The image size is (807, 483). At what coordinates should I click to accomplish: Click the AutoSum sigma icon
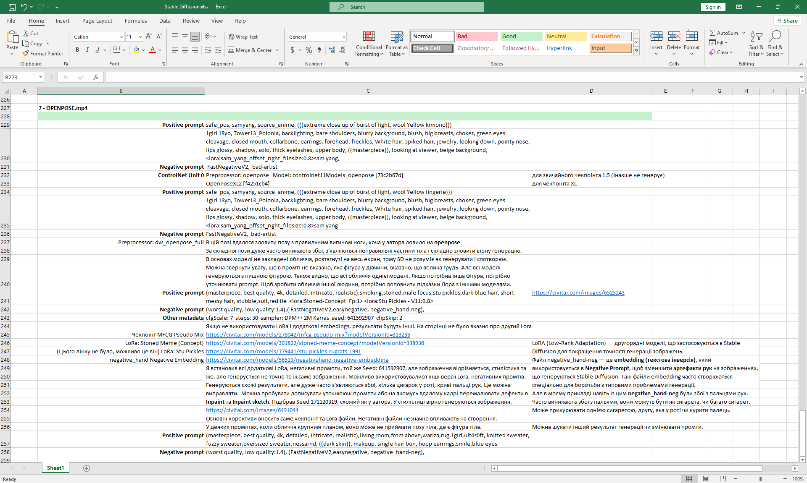[x=712, y=33]
